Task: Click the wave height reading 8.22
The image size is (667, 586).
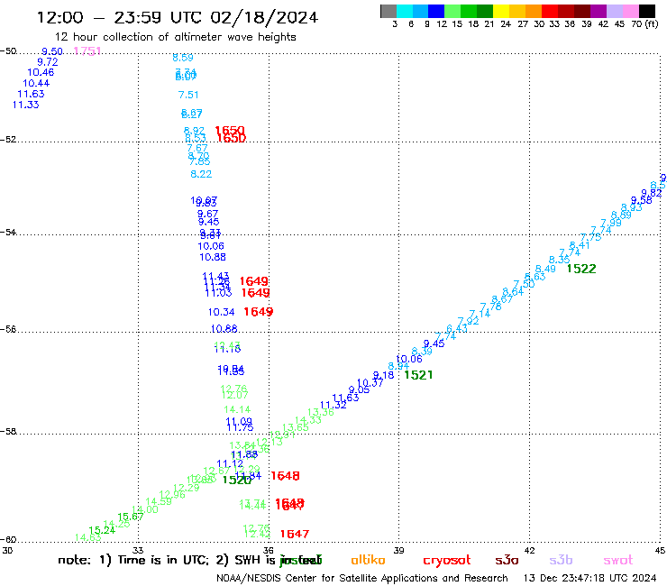Action: click(201, 174)
